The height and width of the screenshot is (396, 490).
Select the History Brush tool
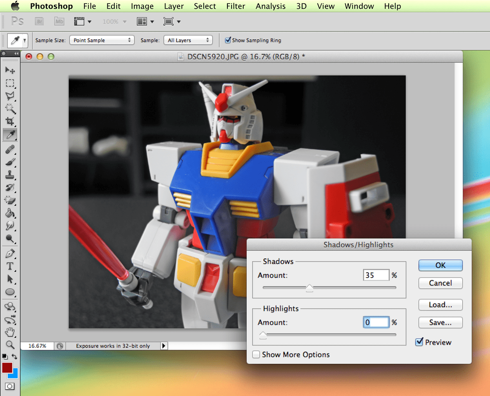point(10,188)
